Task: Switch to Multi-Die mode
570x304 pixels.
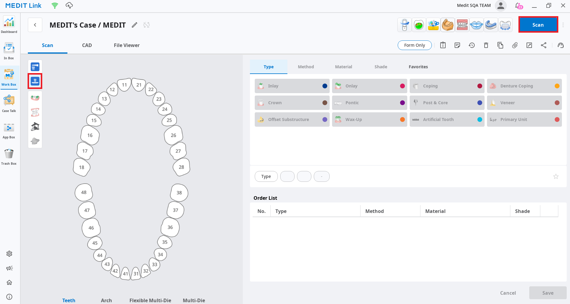Action: (x=194, y=300)
